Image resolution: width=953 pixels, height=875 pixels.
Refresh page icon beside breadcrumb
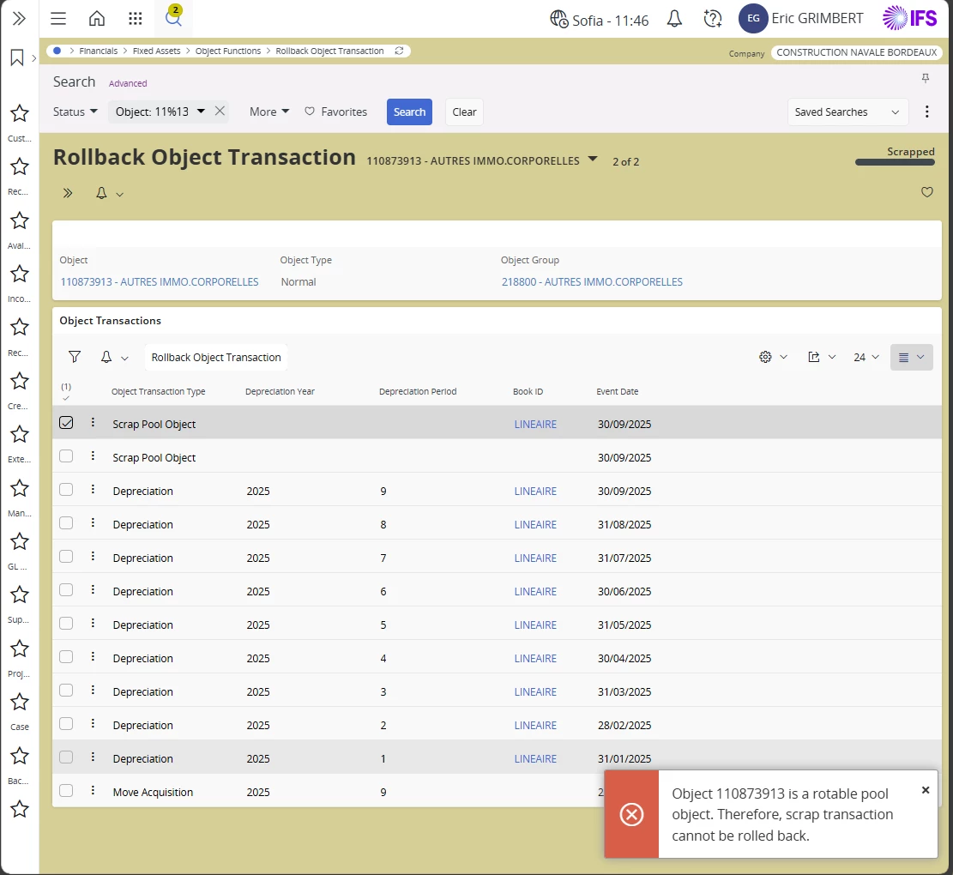400,51
